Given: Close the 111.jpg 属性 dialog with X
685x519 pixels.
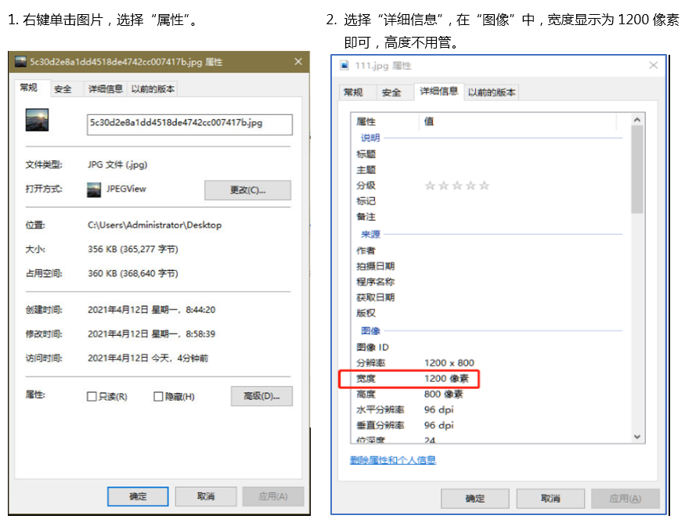Looking at the screenshot, I should [x=654, y=66].
